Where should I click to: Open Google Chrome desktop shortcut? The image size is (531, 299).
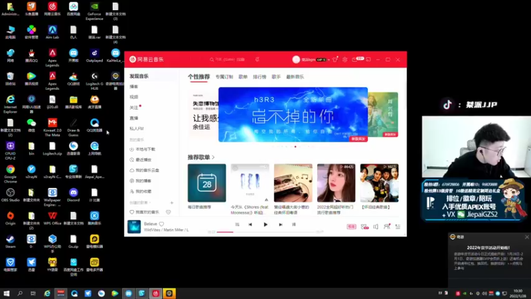coord(10,174)
